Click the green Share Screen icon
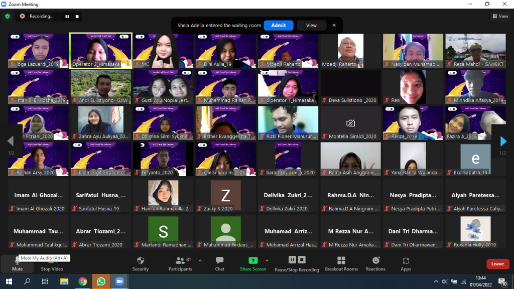This screenshot has width=514, height=289. pos(253,261)
